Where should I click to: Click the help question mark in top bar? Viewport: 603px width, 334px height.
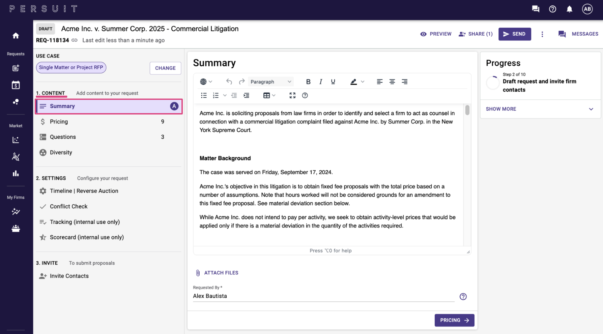point(552,9)
